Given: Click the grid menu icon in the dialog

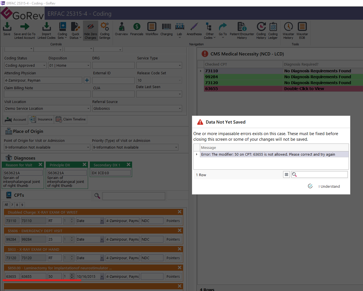Looking at the screenshot, I should tap(287, 174).
